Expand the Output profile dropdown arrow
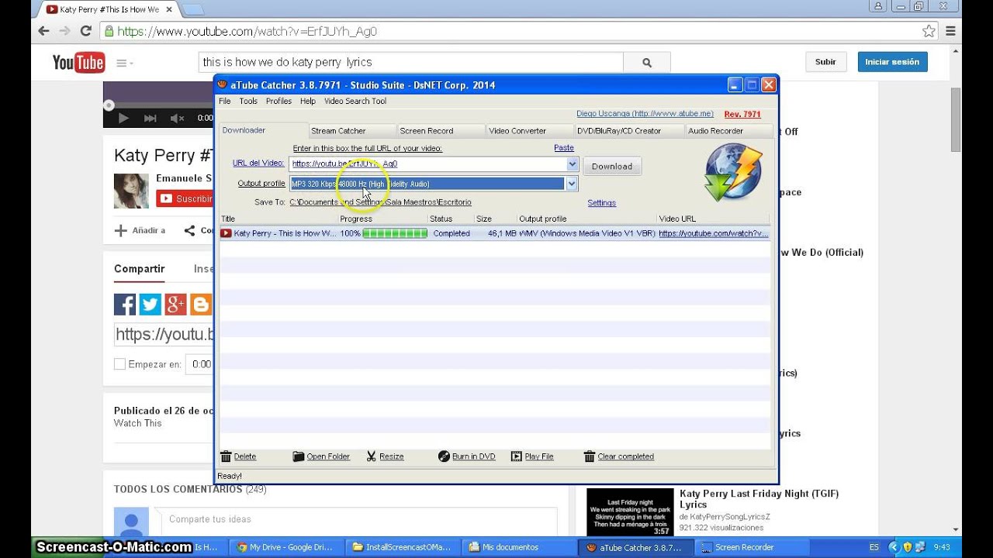The height and width of the screenshot is (558, 993). [572, 184]
